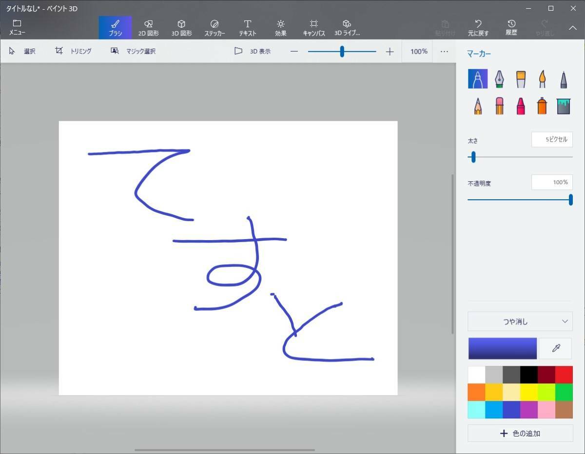
Task: Pick the pale yellow color swatch
Action: [512, 392]
